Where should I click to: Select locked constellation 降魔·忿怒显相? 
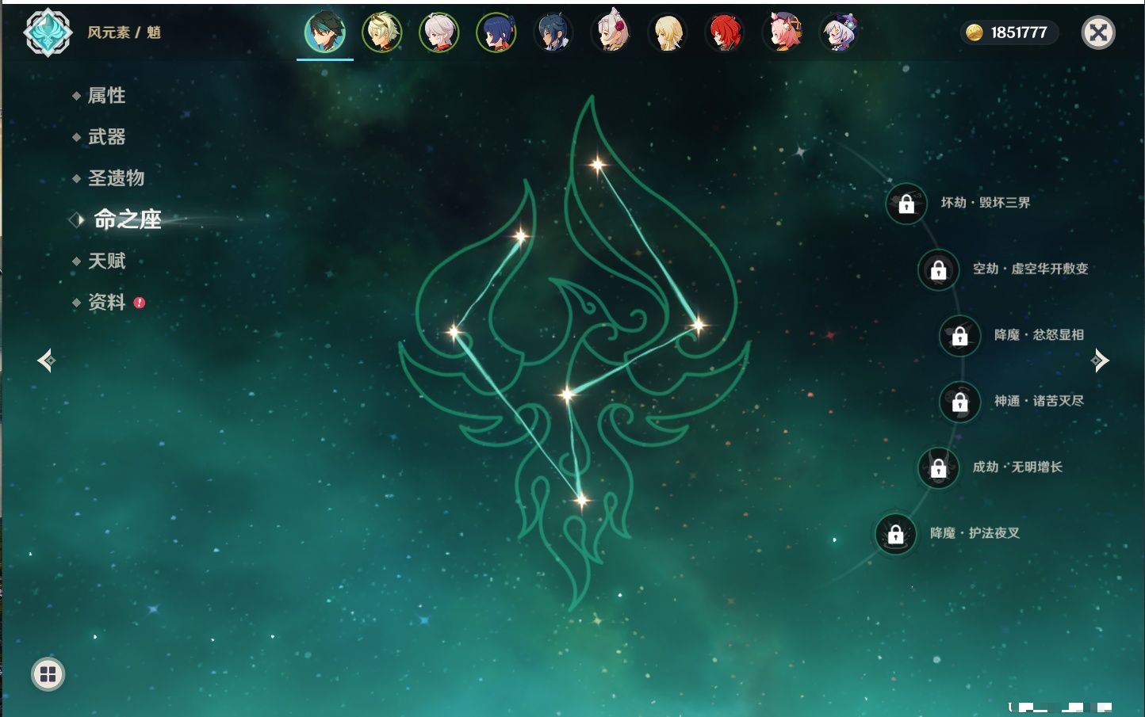pyautogui.click(x=959, y=335)
